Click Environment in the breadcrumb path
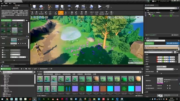The width and height of the screenshot is (180, 101). tap(44, 69)
